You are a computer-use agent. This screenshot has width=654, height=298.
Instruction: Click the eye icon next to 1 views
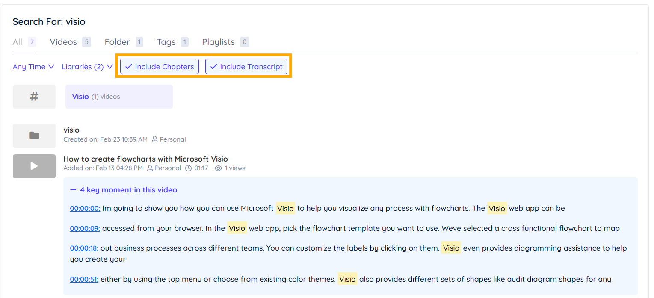point(219,168)
